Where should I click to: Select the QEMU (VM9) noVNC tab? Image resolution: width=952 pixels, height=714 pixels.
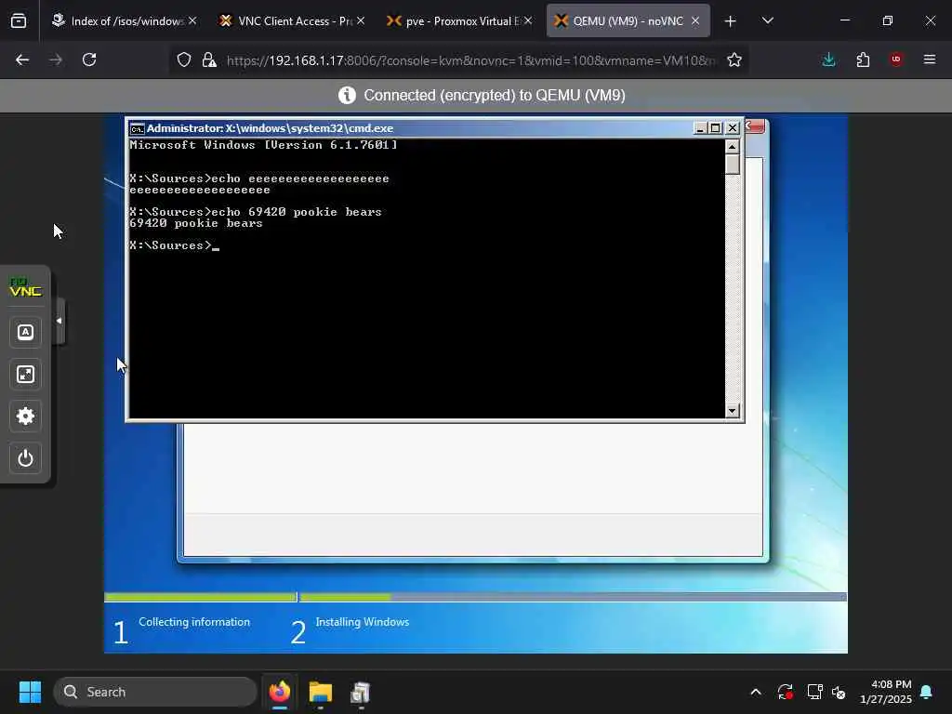click(628, 21)
